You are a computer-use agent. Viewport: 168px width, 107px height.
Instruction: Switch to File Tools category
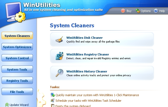[17, 92]
